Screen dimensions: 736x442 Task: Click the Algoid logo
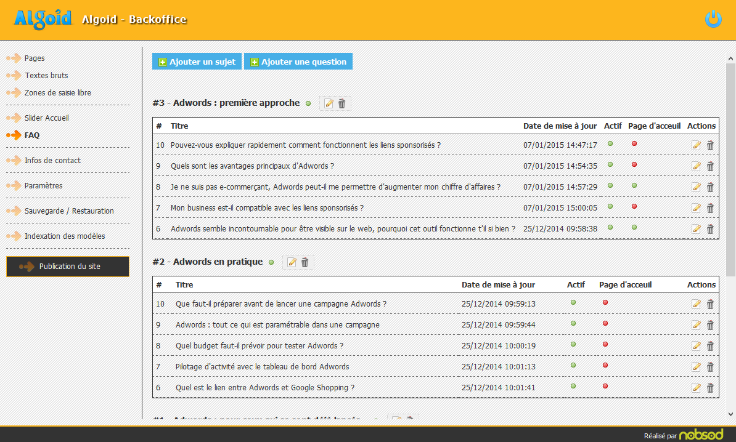point(43,19)
